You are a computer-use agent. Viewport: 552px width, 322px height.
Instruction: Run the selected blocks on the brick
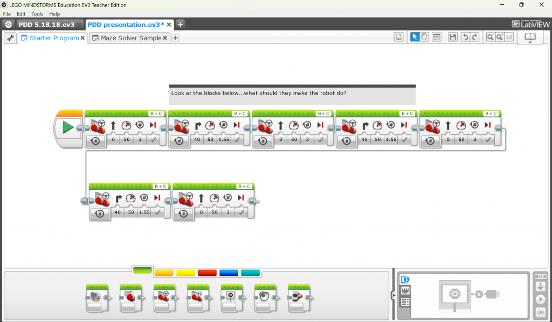click(540, 312)
